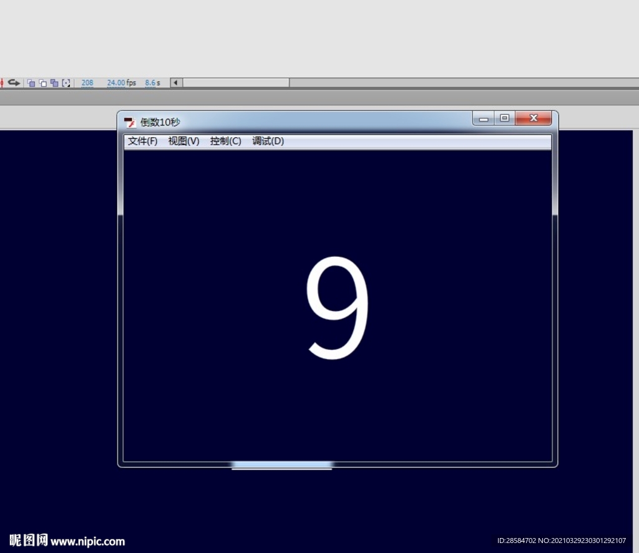Enable Onion Skin Outlines icon
The height and width of the screenshot is (553, 639).
pos(43,83)
